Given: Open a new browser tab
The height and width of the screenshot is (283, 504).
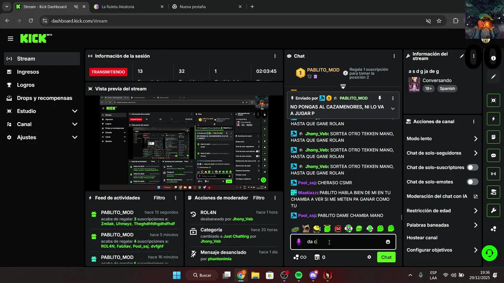Looking at the screenshot, I should [252, 7].
